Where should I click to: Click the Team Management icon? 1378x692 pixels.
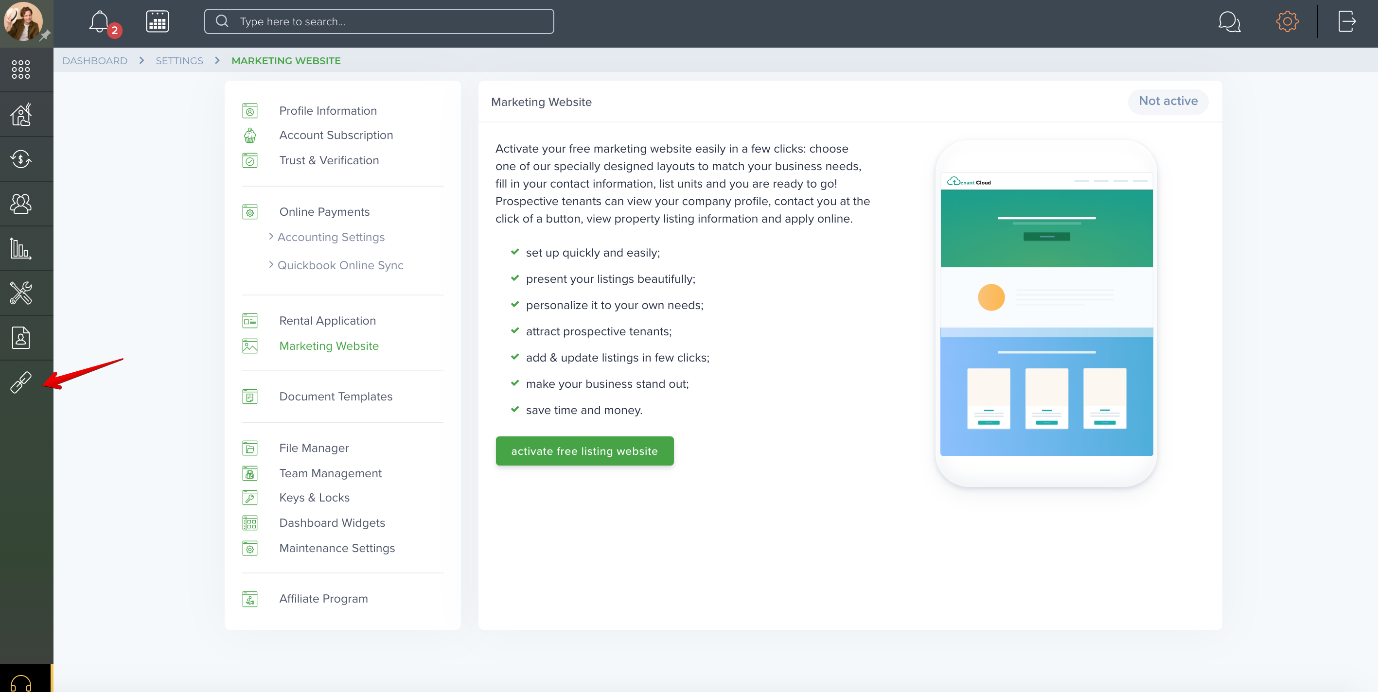pos(250,473)
